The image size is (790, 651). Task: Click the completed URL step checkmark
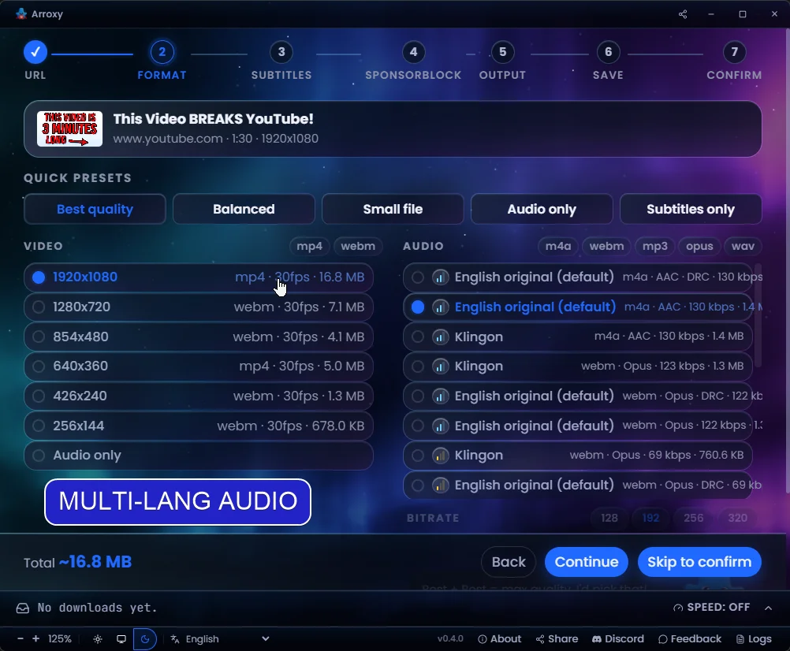(35, 52)
